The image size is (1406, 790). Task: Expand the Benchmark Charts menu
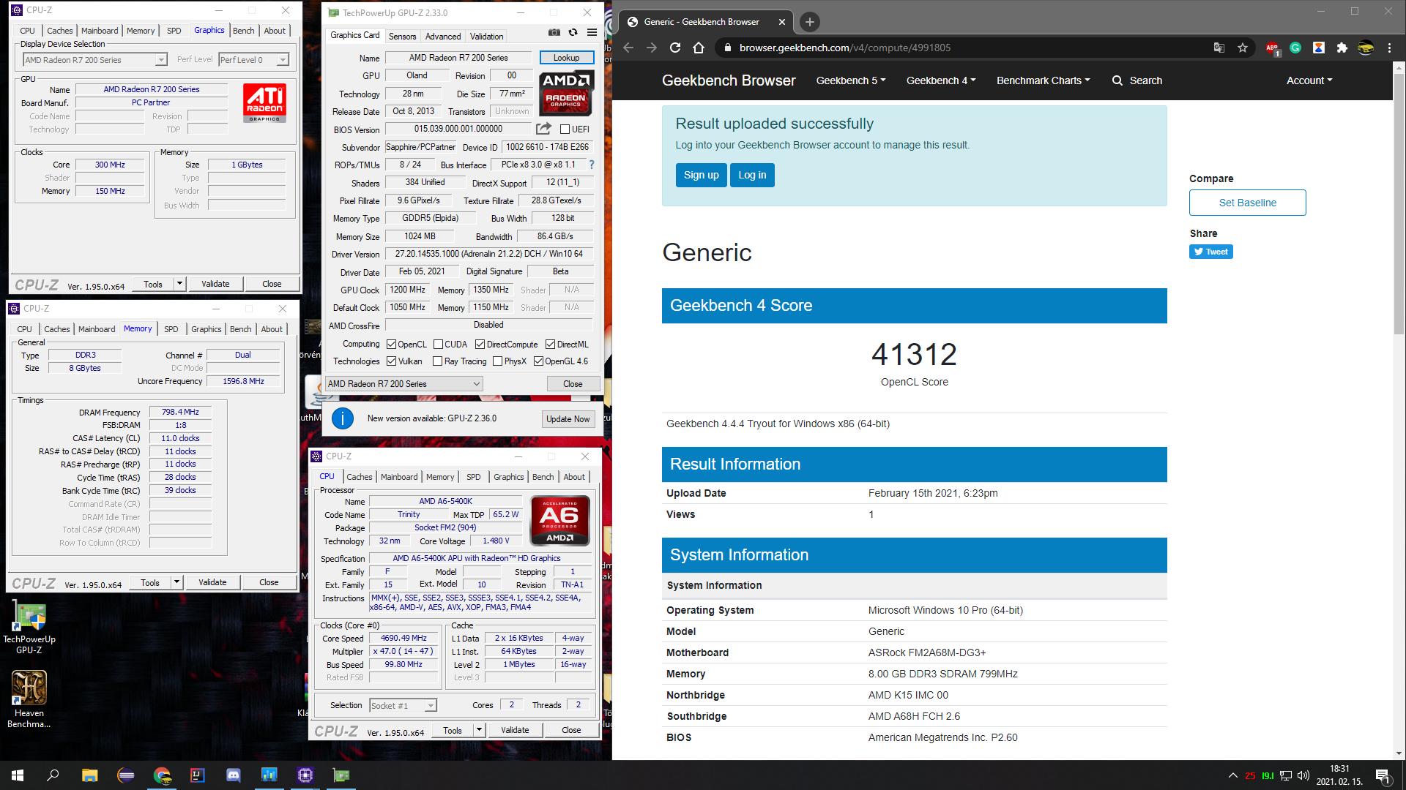pyautogui.click(x=1043, y=80)
